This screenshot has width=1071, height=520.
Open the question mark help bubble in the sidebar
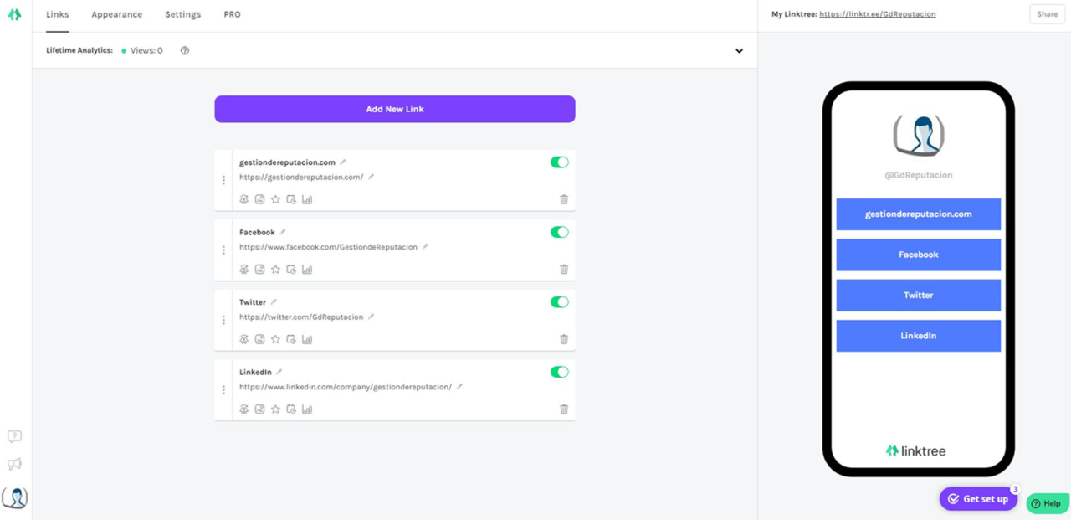pos(14,436)
